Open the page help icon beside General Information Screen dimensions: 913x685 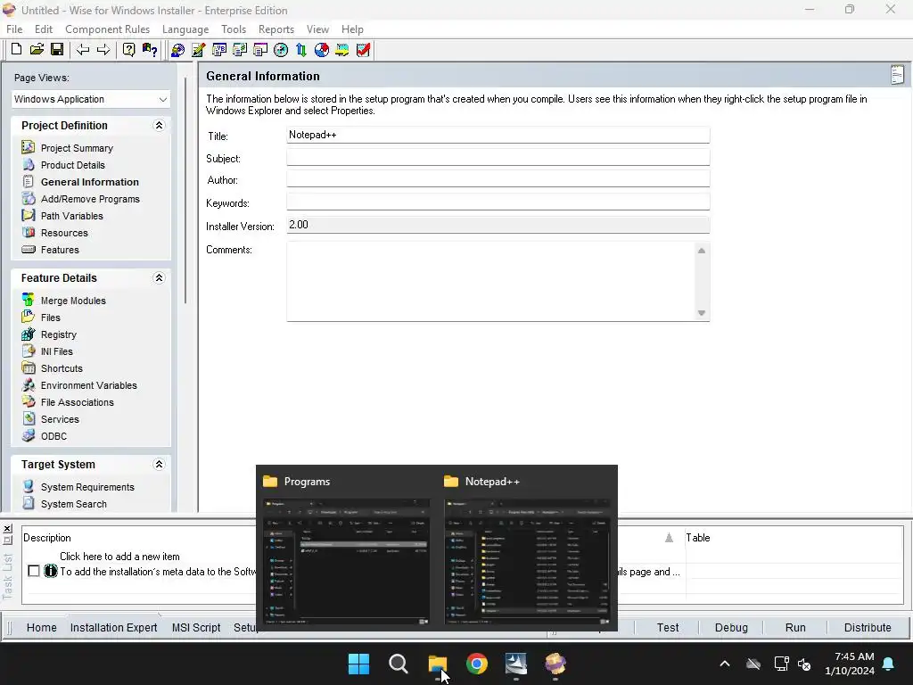tap(897, 75)
